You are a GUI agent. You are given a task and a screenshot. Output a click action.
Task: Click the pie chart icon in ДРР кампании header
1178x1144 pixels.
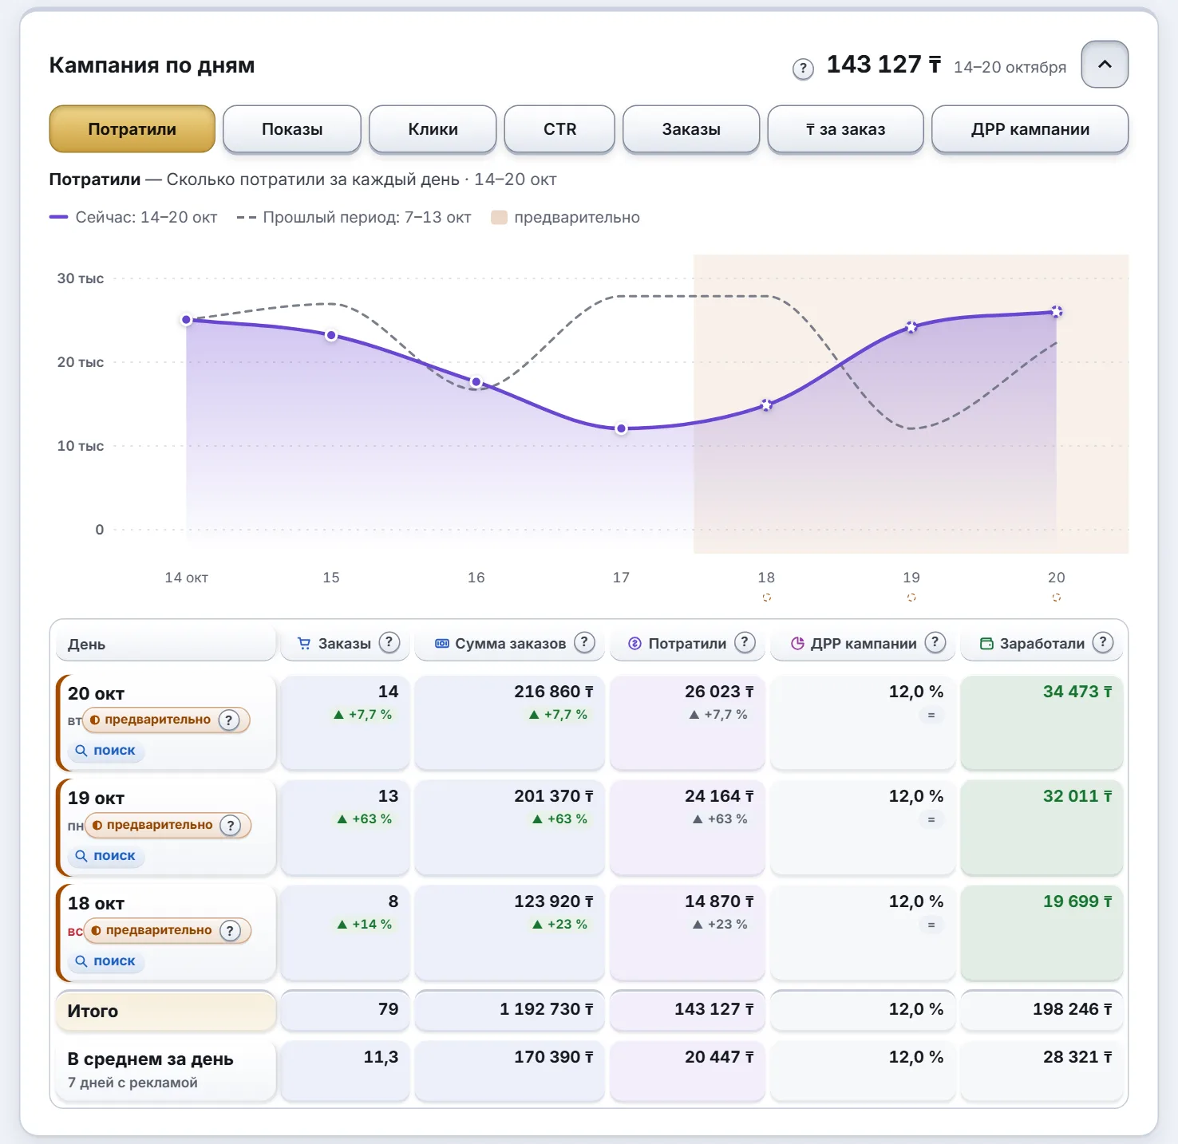(x=797, y=643)
